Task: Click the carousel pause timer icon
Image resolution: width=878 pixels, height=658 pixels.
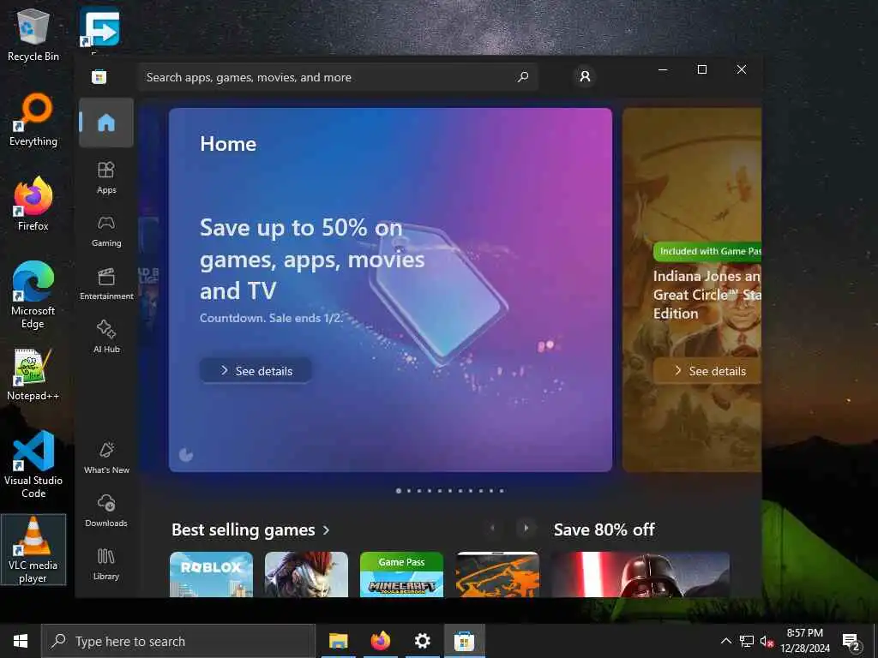Action: 186,454
